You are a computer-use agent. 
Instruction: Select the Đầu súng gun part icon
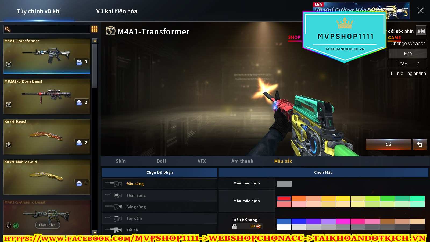tap(114, 184)
